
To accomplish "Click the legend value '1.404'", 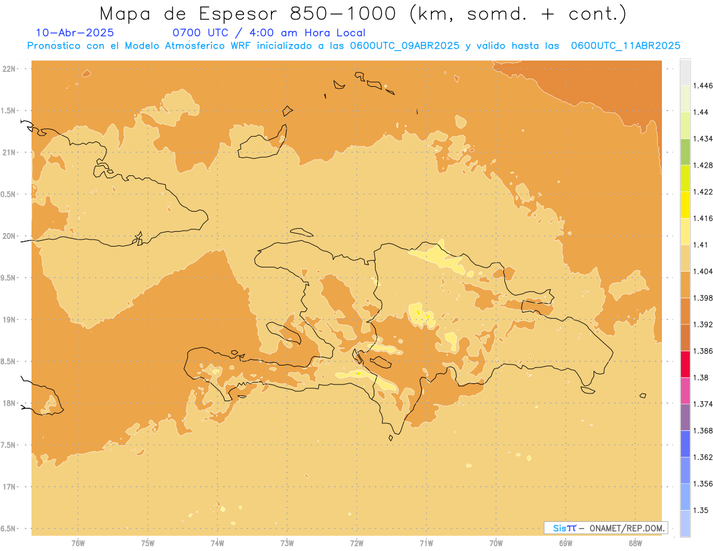I will (703, 271).
